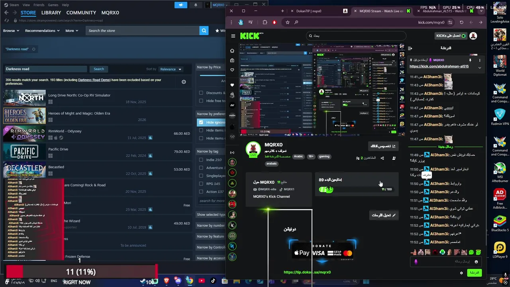Expand the Steam More dropdown
The width and height of the screenshot is (510, 287).
pos(72,31)
